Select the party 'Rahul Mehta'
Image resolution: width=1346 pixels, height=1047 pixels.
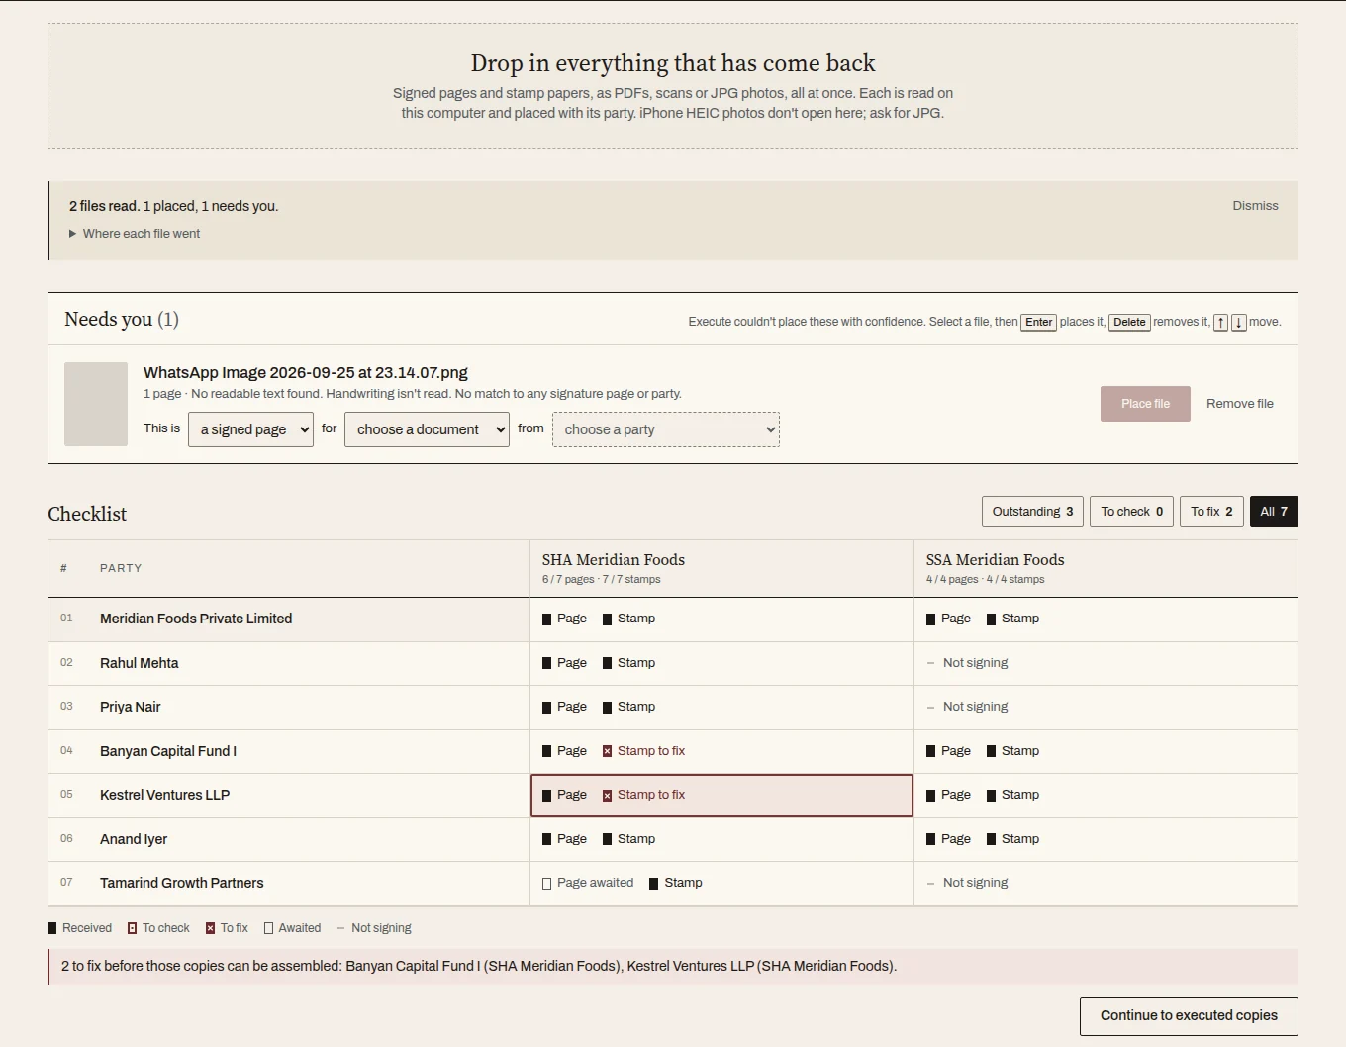[x=139, y=663]
